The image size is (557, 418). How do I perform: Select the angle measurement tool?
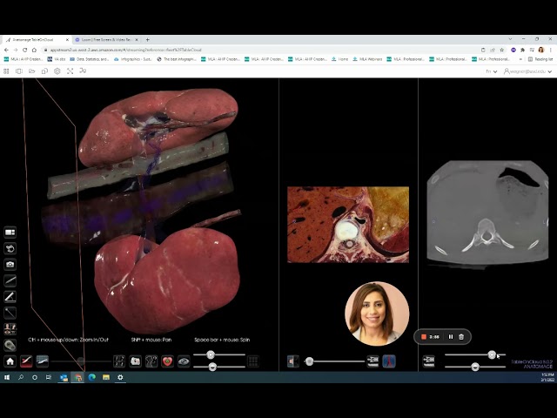(x=10, y=296)
